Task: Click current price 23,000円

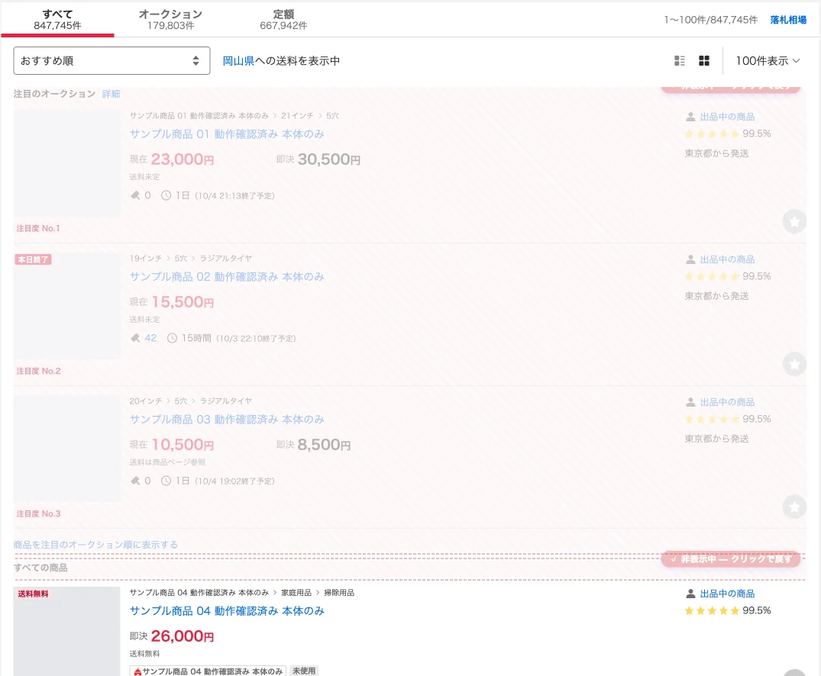Action: pyautogui.click(x=183, y=159)
